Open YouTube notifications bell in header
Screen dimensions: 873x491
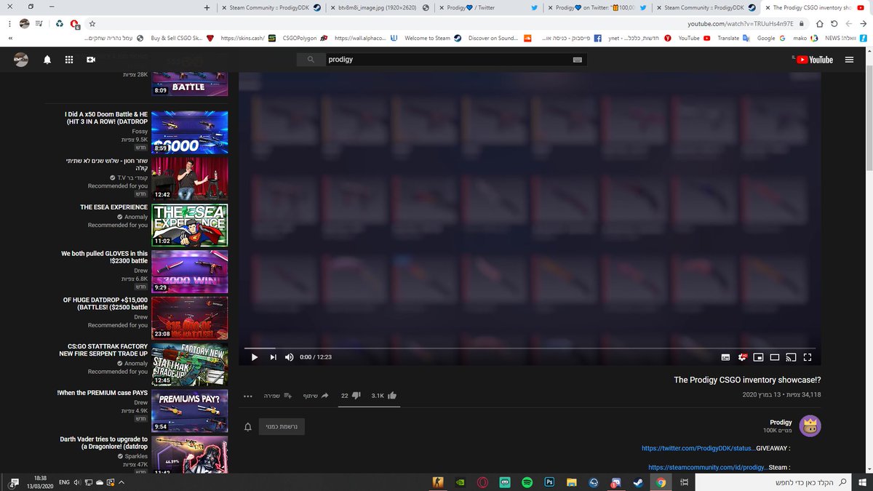[x=47, y=60]
